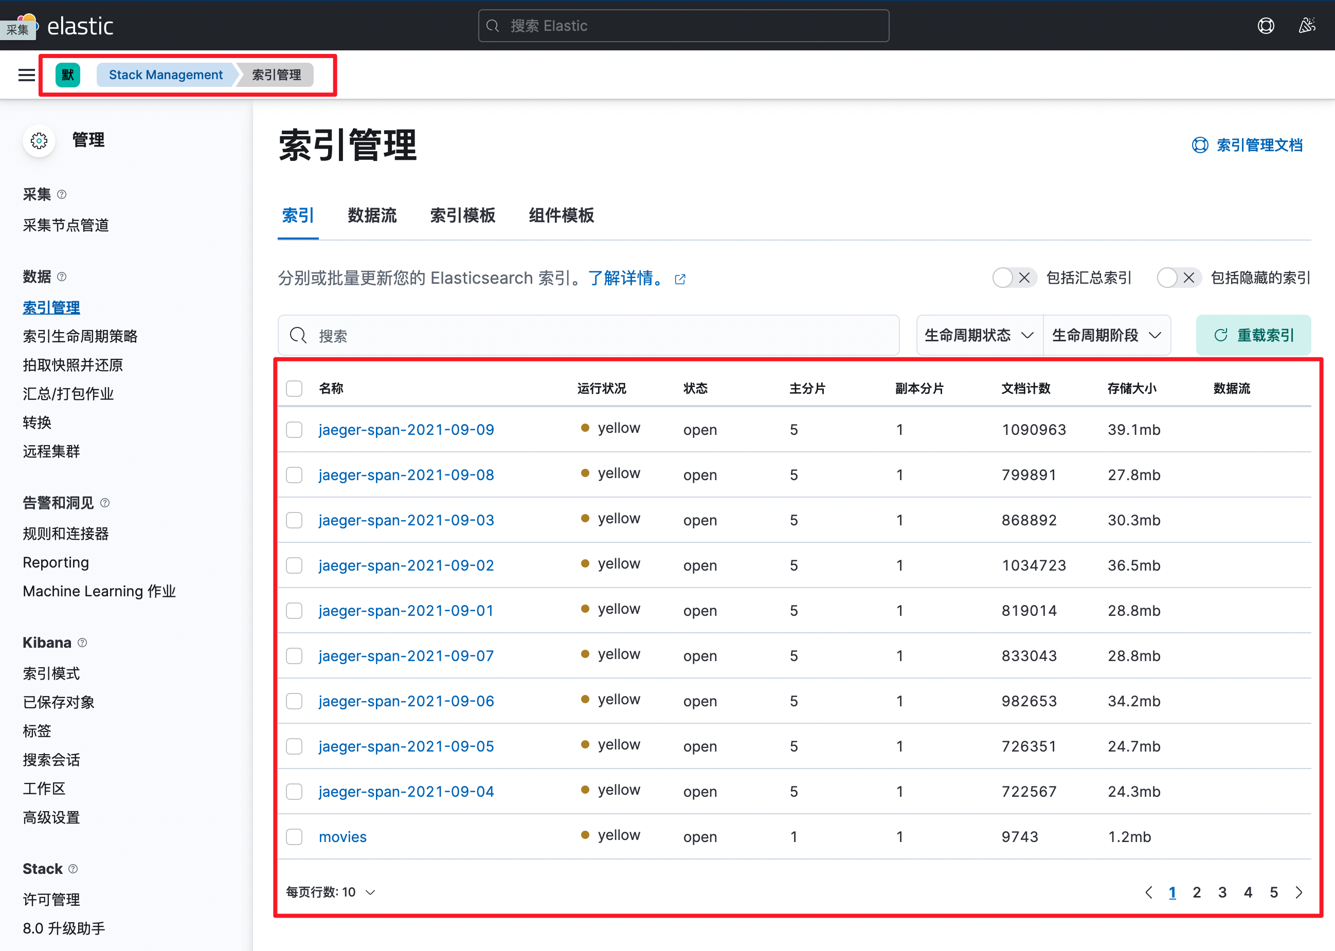Open the 每页行数 rows-per-page dropdown
This screenshot has width=1335, height=951.
tap(330, 892)
